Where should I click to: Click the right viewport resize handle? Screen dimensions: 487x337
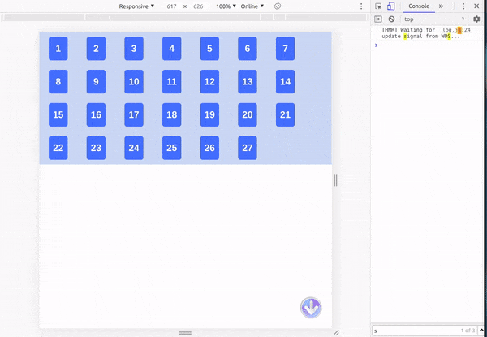tap(335, 179)
